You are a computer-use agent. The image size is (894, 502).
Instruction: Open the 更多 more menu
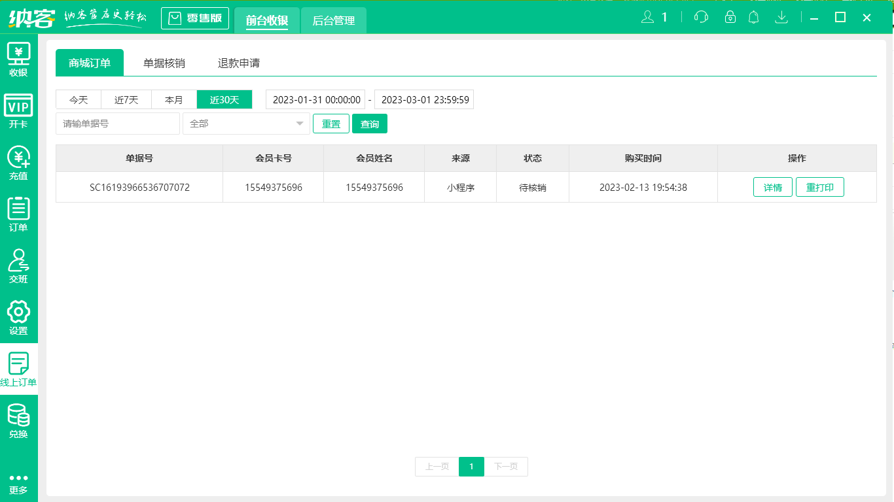click(x=18, y=480)
